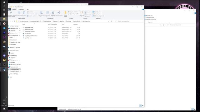Open Yandex Browser from the taskbar
The image size is (200, 112).
point(4,24)
